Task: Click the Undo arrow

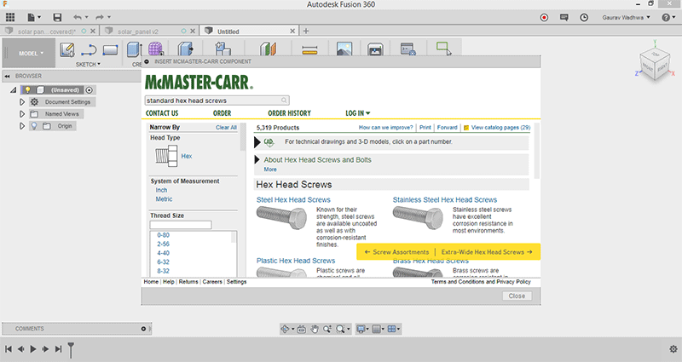Action: (x=78, y=17)
